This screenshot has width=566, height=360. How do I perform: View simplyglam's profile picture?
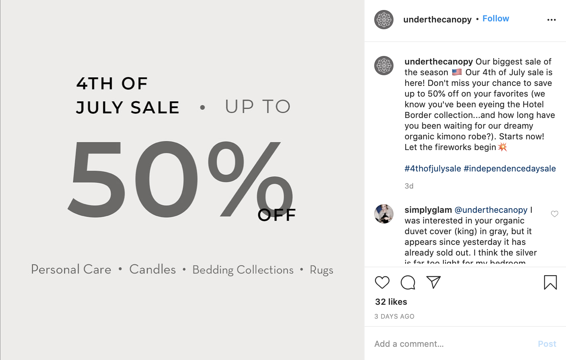[384, 214]
